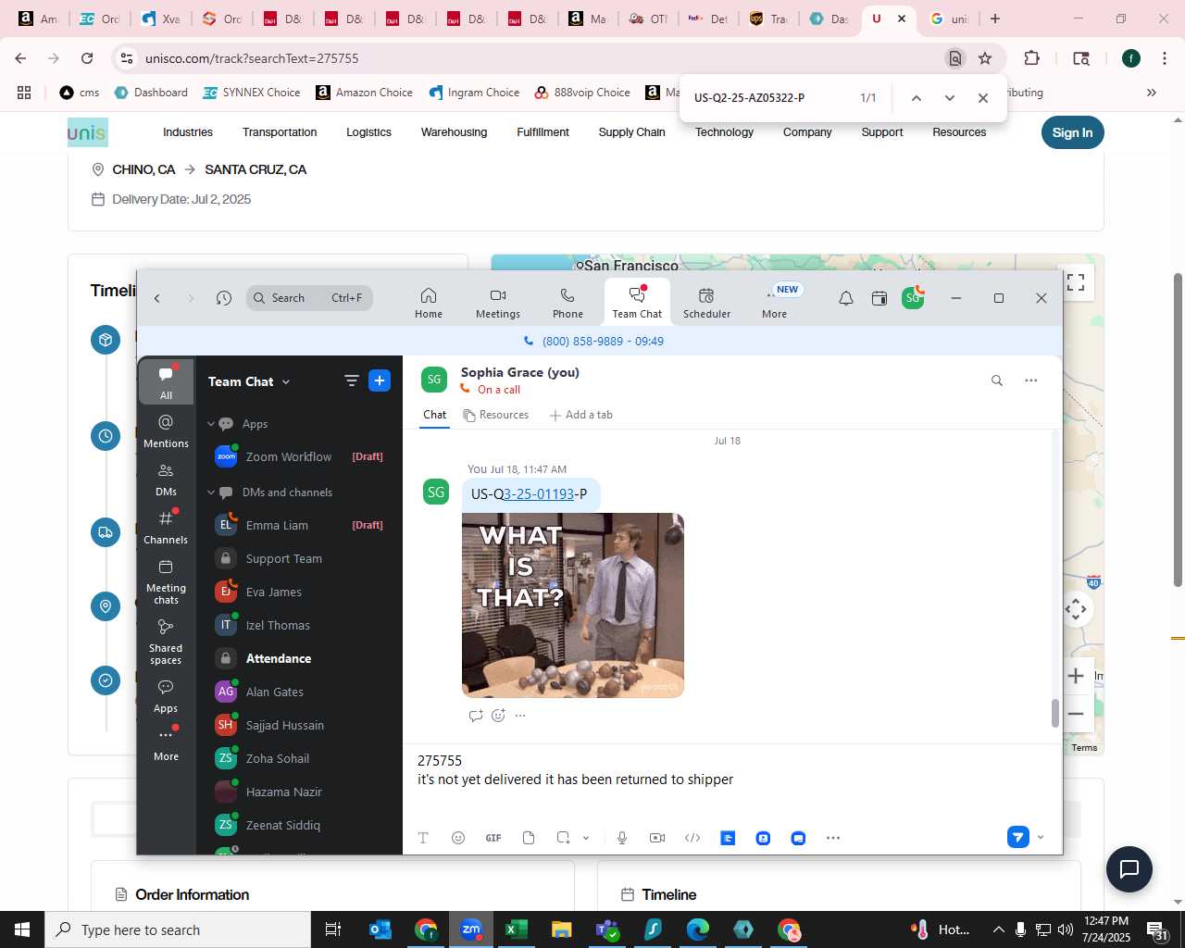Send the chat message
This screenshot has width=1185, height=948.
click(x=1018, y=837)
